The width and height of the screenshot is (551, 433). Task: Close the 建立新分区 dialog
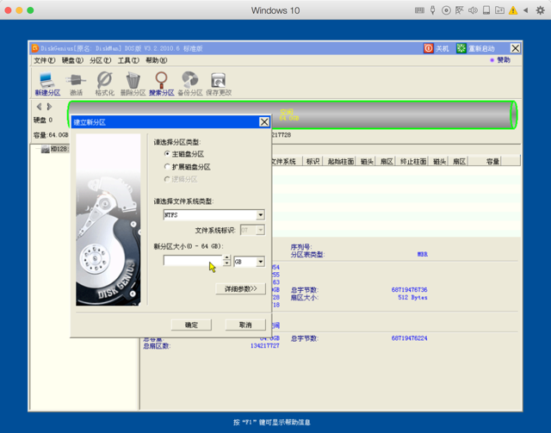point(264,122)
